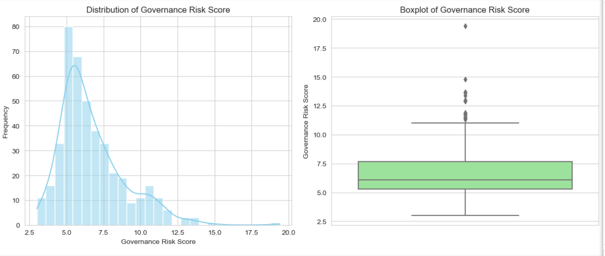Click the histogram's x-axis label
Viewport: 605px width, 256px height.
[x=158, y=242]
